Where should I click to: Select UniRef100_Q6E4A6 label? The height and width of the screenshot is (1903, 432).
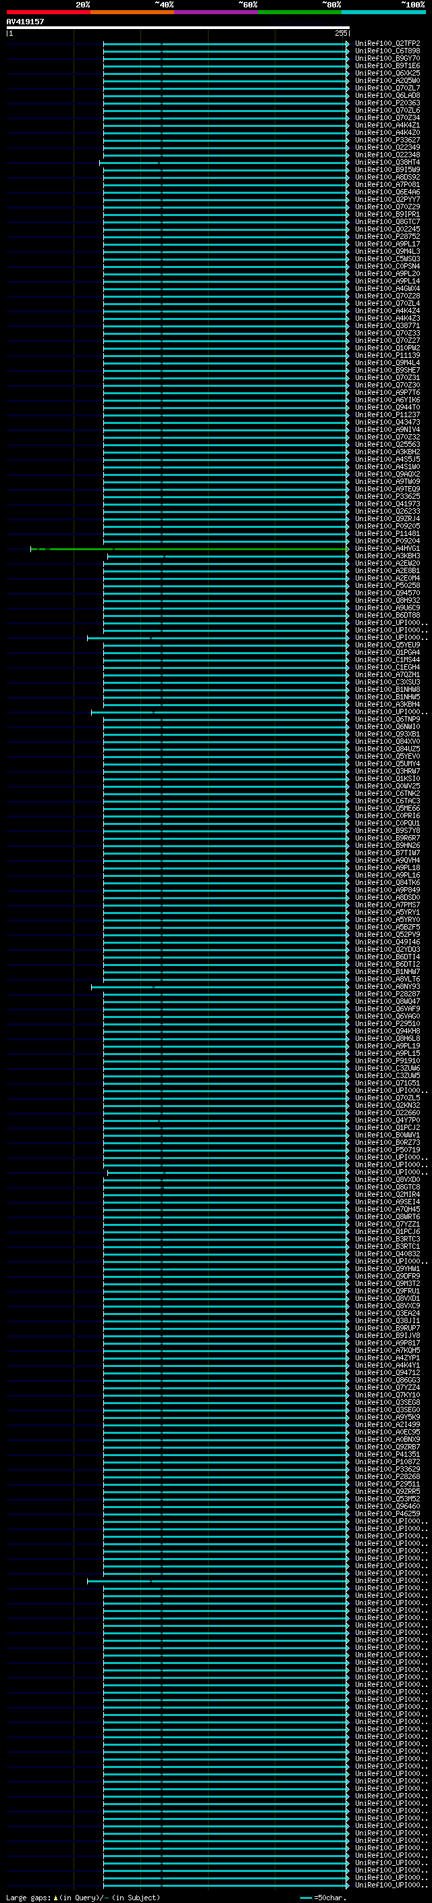387,192
